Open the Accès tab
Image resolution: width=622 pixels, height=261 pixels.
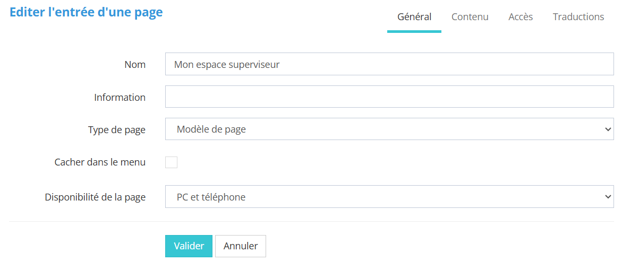coord(521,17)
